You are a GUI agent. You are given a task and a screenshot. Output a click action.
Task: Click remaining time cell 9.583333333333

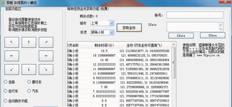(x=104, y=78)
